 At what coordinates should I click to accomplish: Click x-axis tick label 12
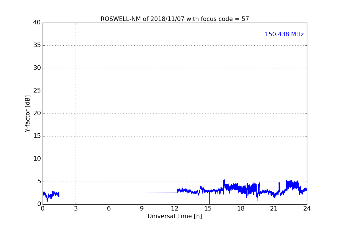tap(175, 209)
